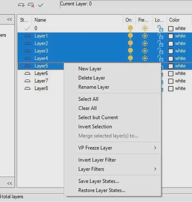The image size is (192, 202).
Task: Click the freeze sun icon of Layer3
Action: tap(145, 51)
